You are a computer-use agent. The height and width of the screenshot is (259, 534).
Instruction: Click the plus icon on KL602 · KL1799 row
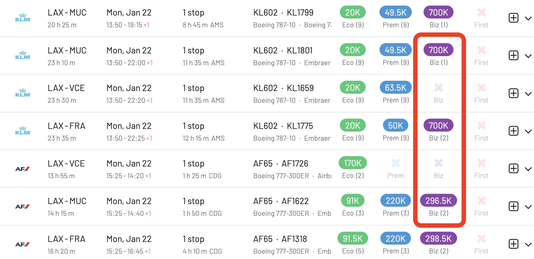pyautogui.click(x=513, y=18)
